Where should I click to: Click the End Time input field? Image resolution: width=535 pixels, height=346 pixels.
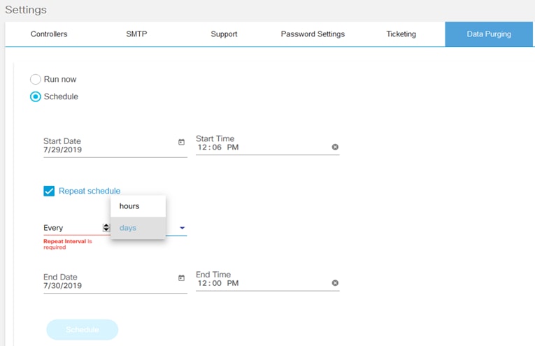pos(260,283)
